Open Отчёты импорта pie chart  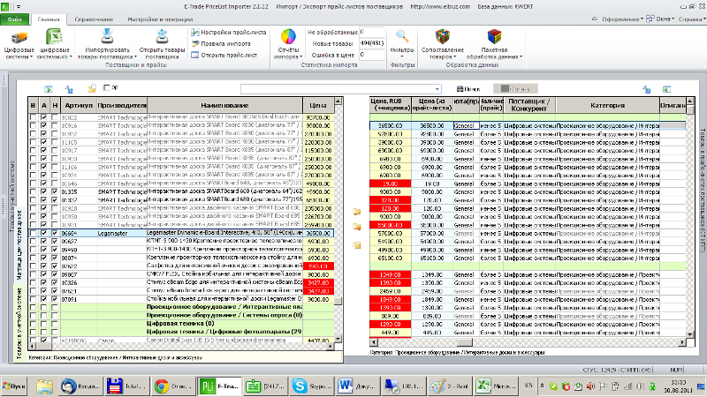pyautogui.click(x=288, y=36)
